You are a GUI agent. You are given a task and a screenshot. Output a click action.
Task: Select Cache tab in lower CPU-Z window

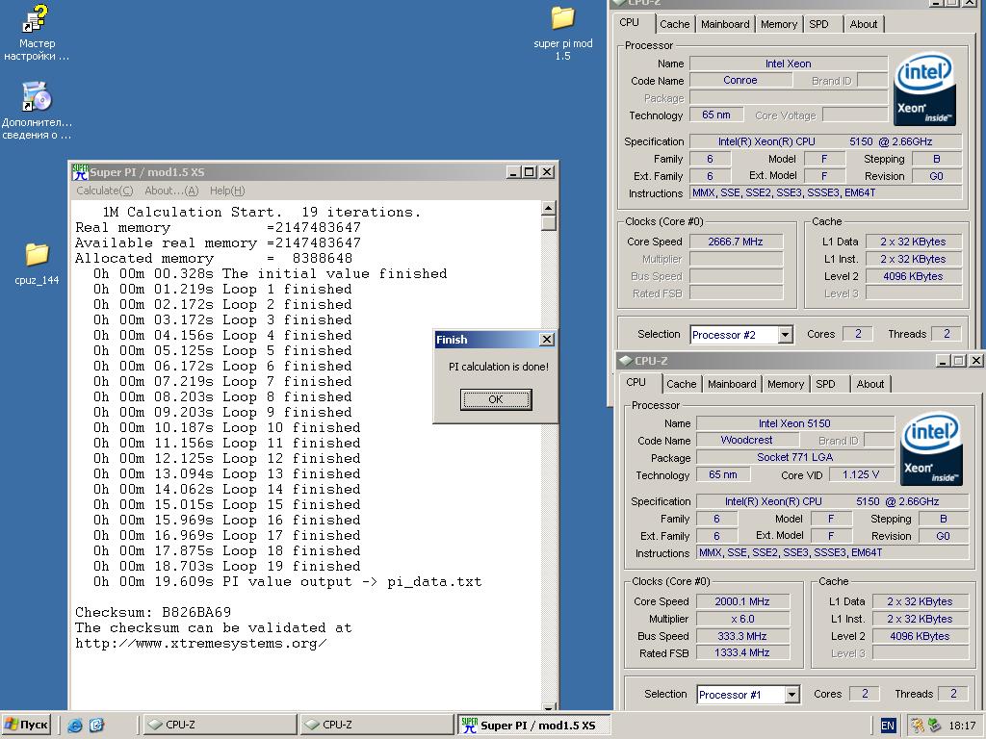pyautogui.click(x=682, y=384)
